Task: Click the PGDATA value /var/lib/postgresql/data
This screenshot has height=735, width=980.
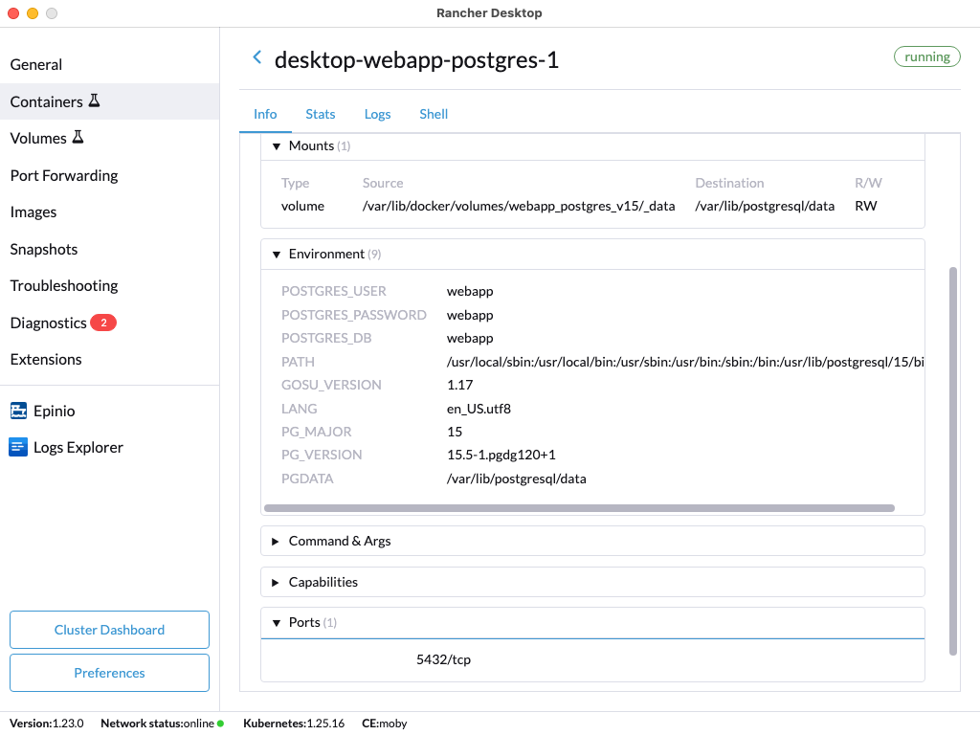Action: (x=516, y=479)
